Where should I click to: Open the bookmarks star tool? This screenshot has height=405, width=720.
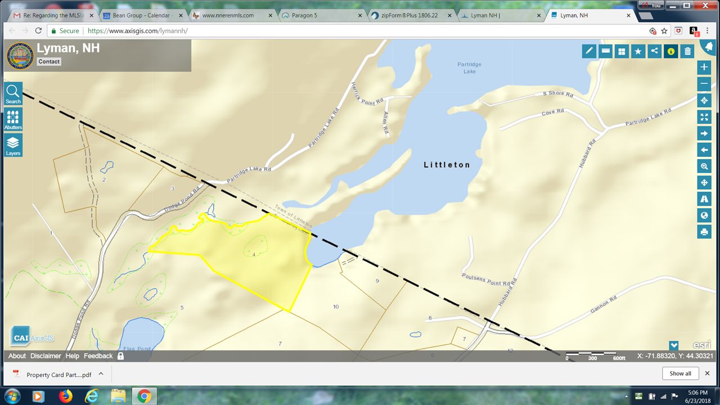[x=638, y=51]
